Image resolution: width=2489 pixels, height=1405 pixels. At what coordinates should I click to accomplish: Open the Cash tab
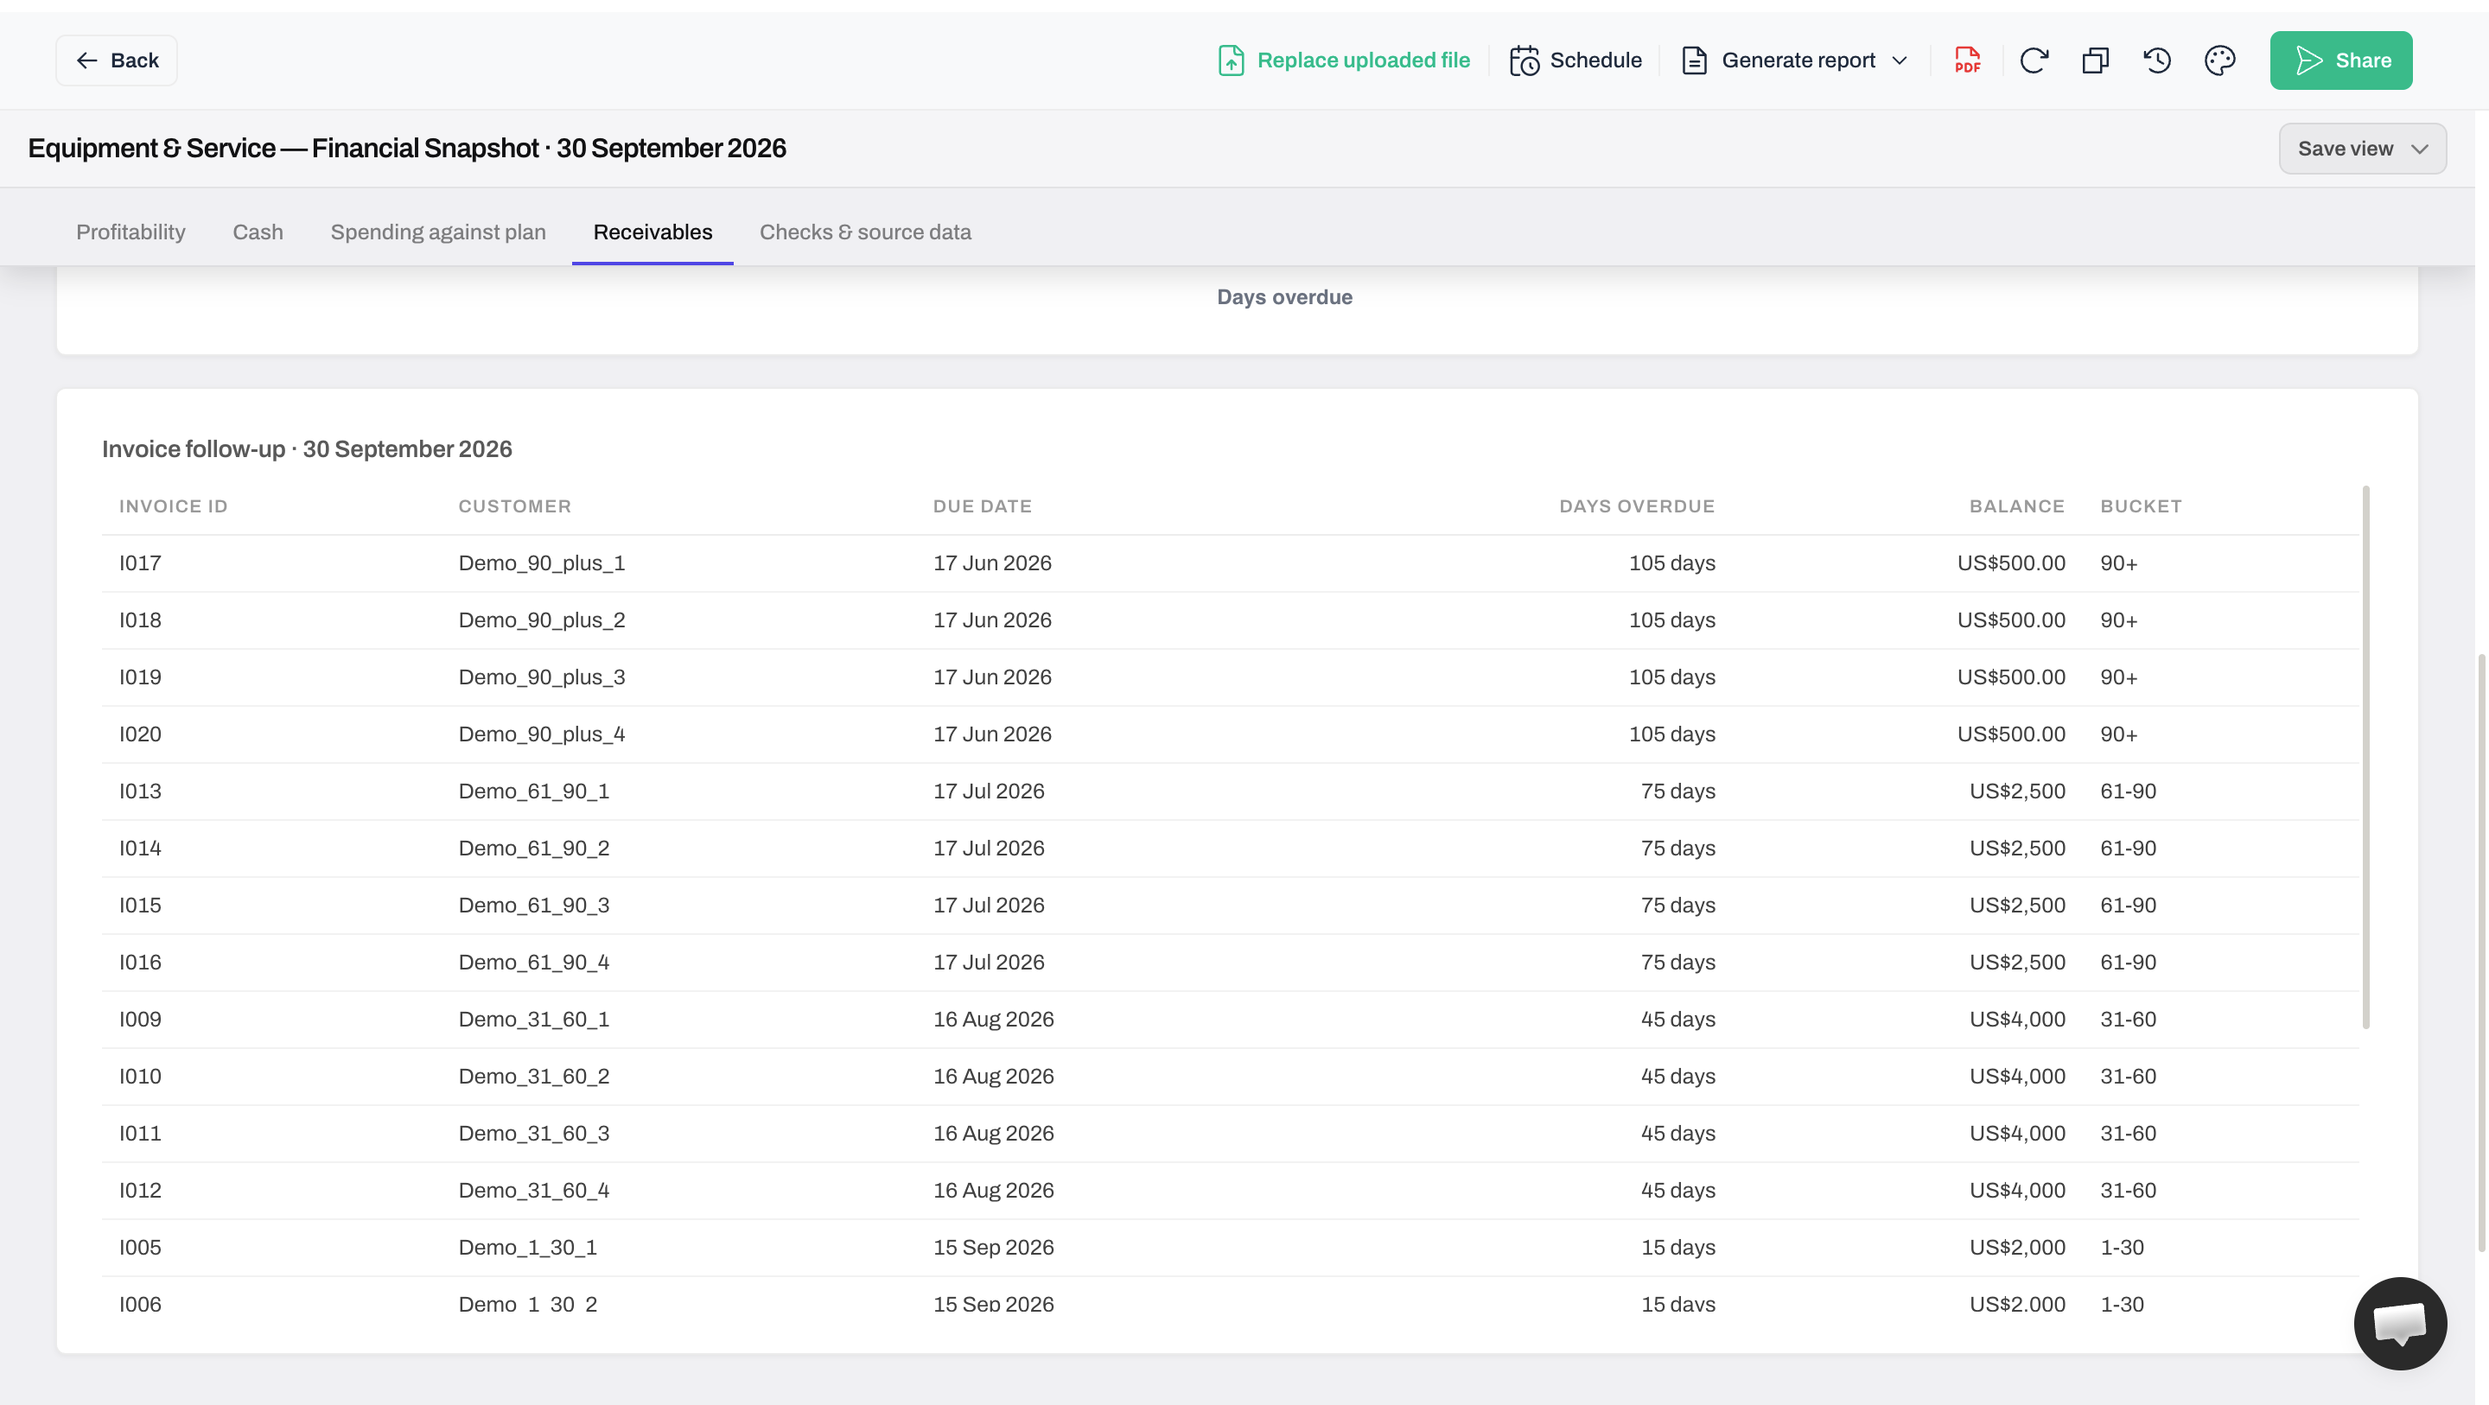click(x=258, y=232)
